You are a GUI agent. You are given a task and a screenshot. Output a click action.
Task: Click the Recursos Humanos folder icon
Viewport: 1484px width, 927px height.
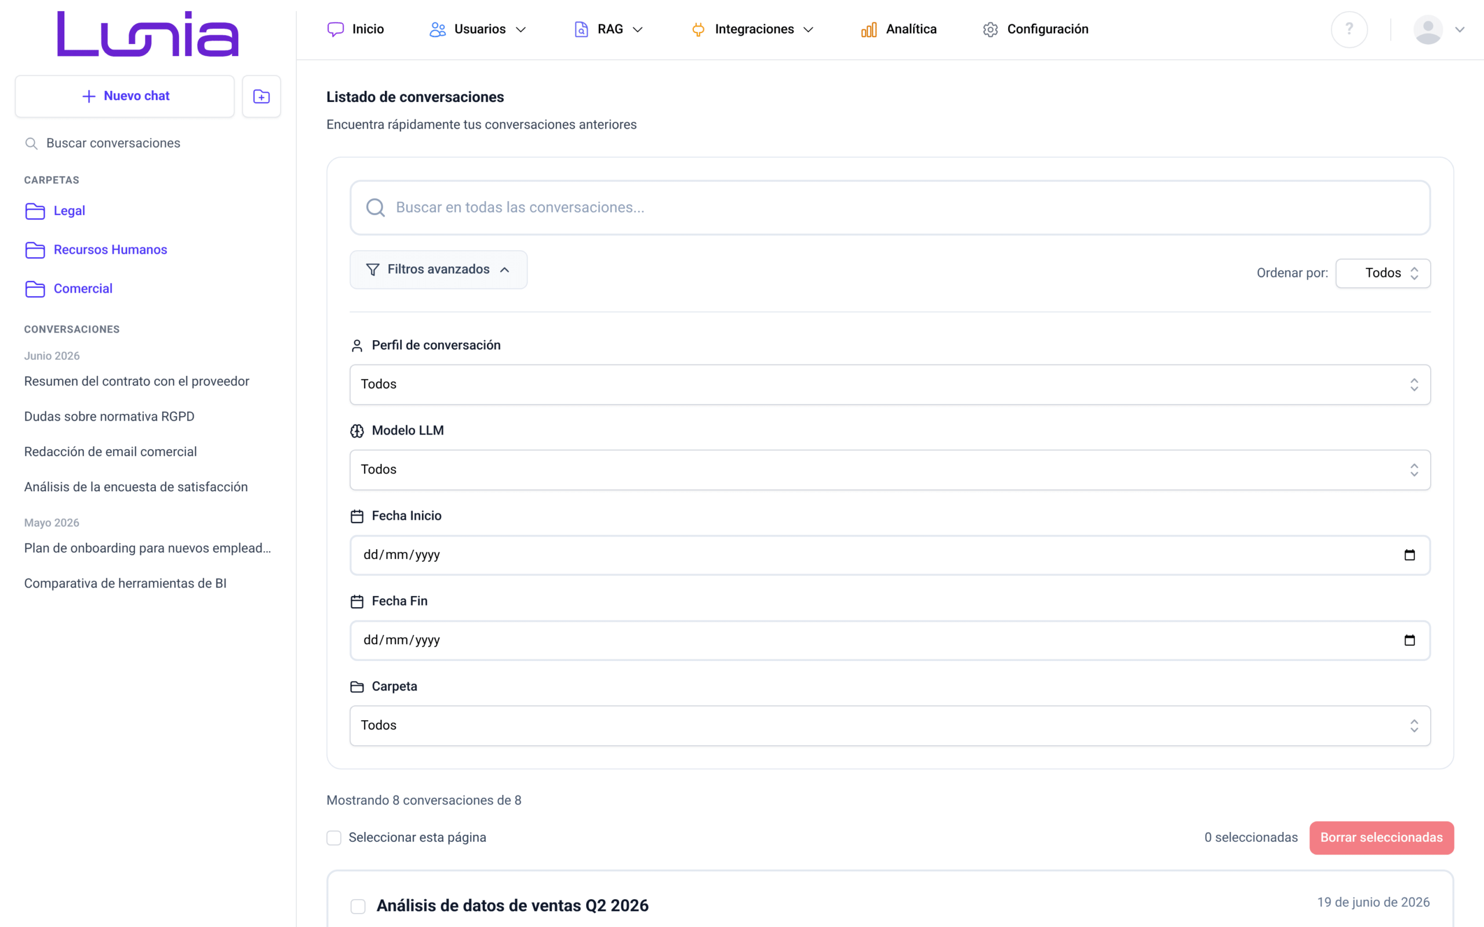[35, 250]
